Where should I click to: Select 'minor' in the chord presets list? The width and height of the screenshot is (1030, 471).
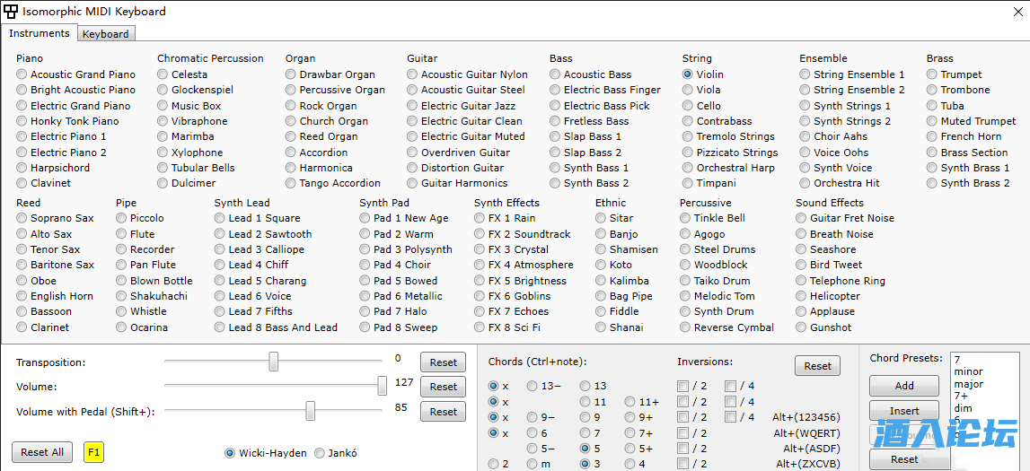tap(969, 371)
